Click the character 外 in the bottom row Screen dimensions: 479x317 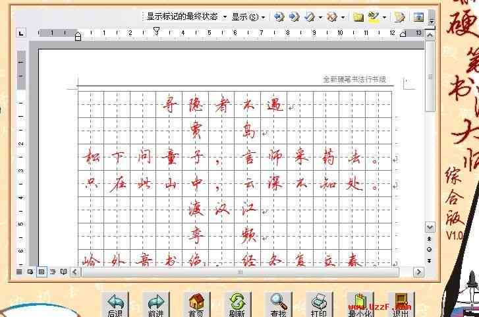coord(118,260)
